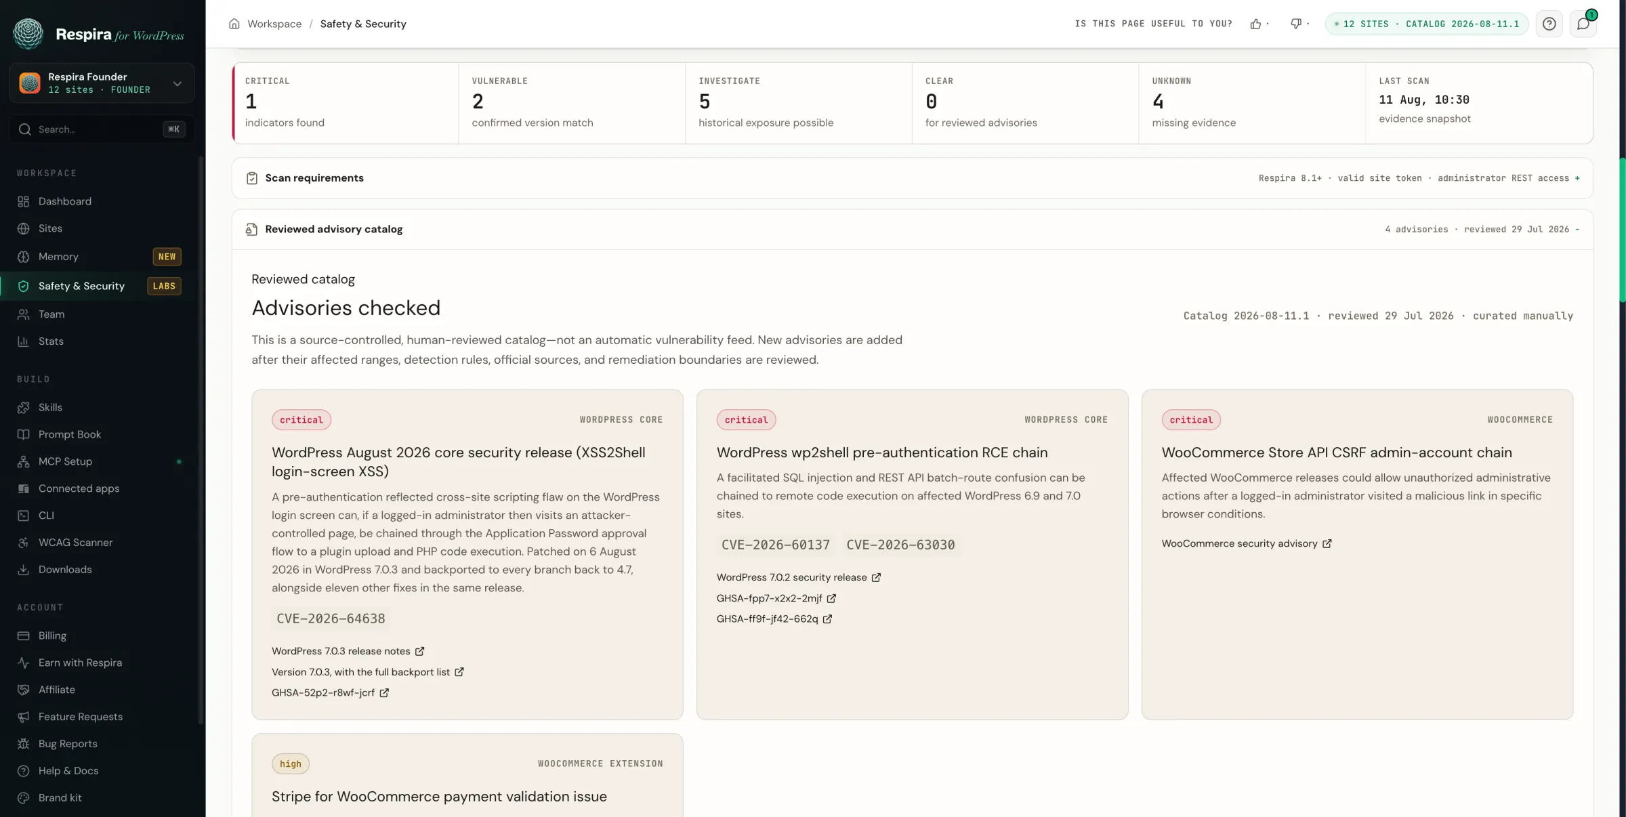Click the Prompt Book icon
The width and height of the screenshot is (1626, 817).
click(24, 434)
